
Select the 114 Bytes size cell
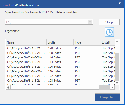(55, 62)
